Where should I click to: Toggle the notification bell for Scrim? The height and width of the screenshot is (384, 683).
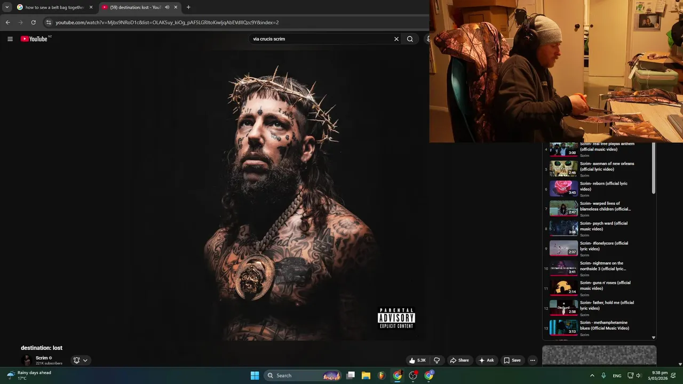76,361
